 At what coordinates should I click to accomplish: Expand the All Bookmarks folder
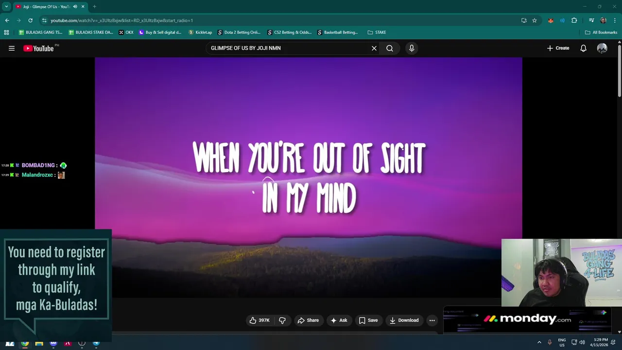(601, 33)
